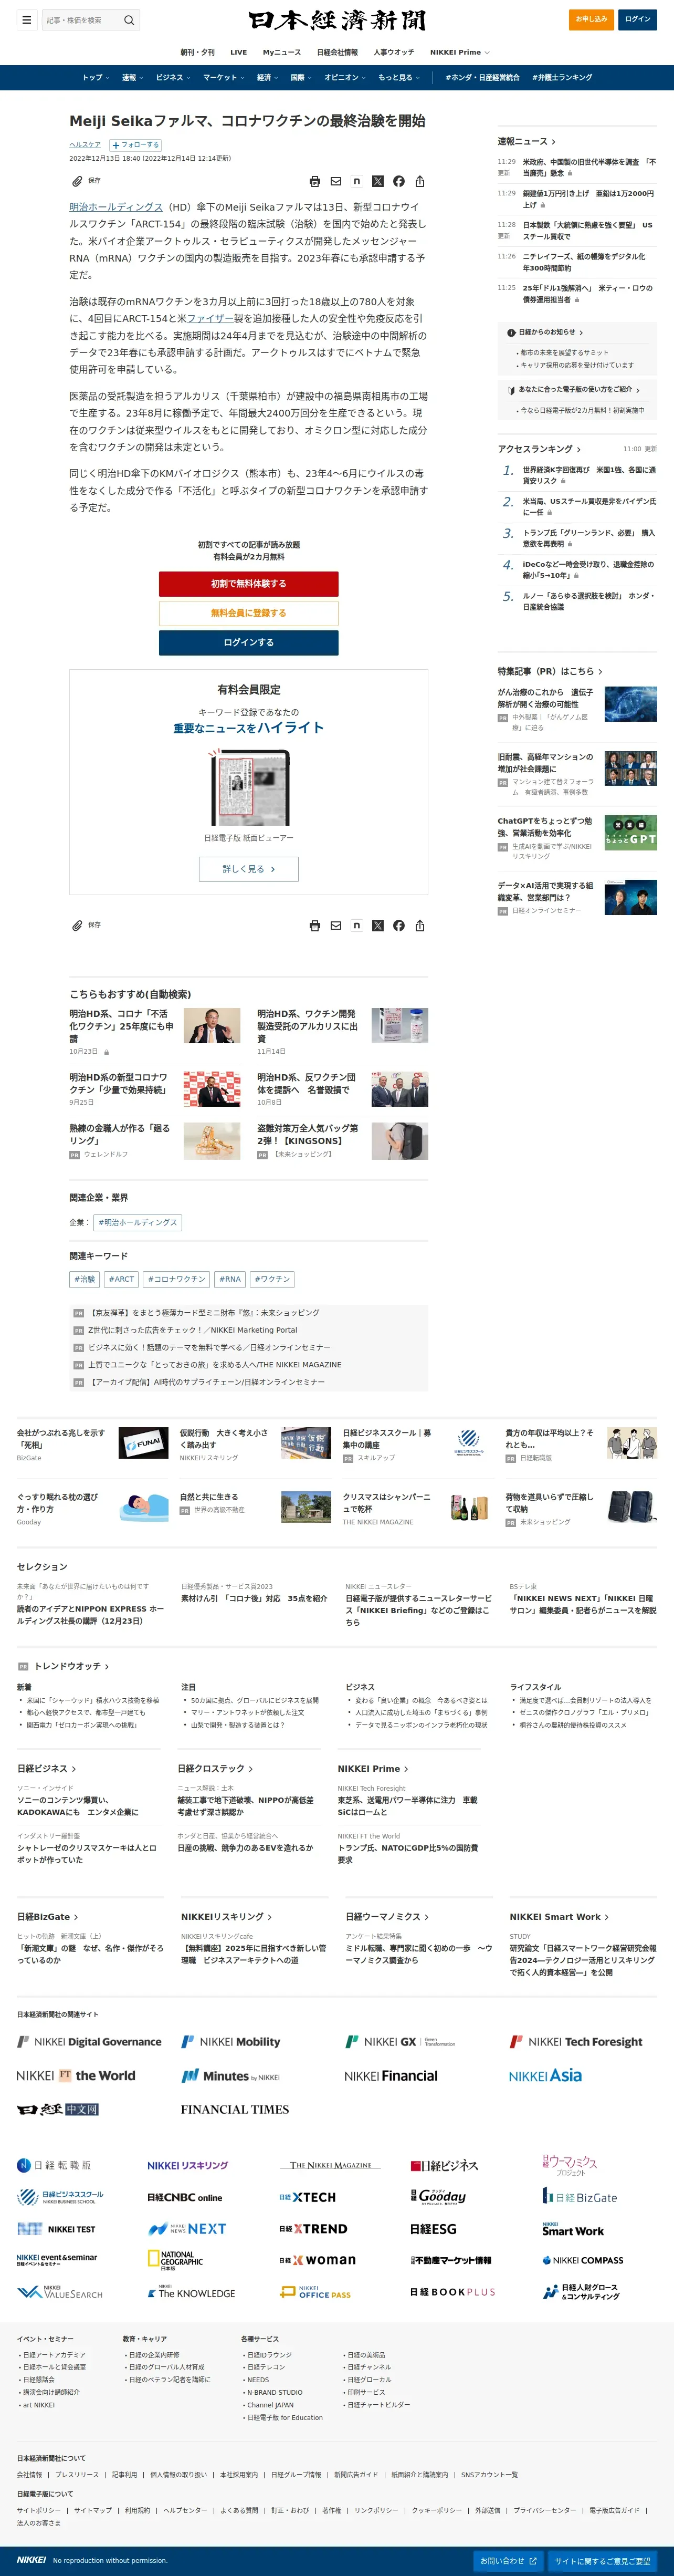The height and width of the screenshot is (2576, 674).
Task: Open NIKKEI Asia logo link
Action: tap(545, 2075)
